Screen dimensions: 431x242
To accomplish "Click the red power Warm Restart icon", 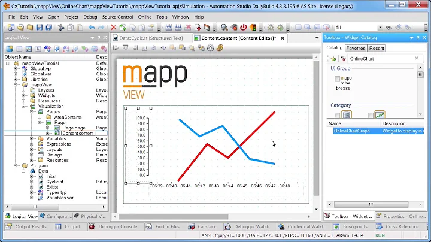I will click(x=243, y=27).
